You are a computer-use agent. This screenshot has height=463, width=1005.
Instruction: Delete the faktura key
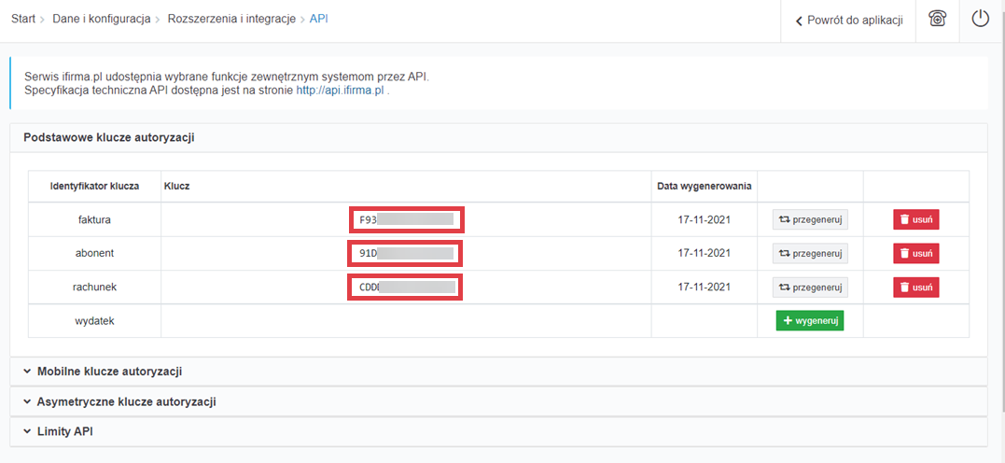coord(915,219)
